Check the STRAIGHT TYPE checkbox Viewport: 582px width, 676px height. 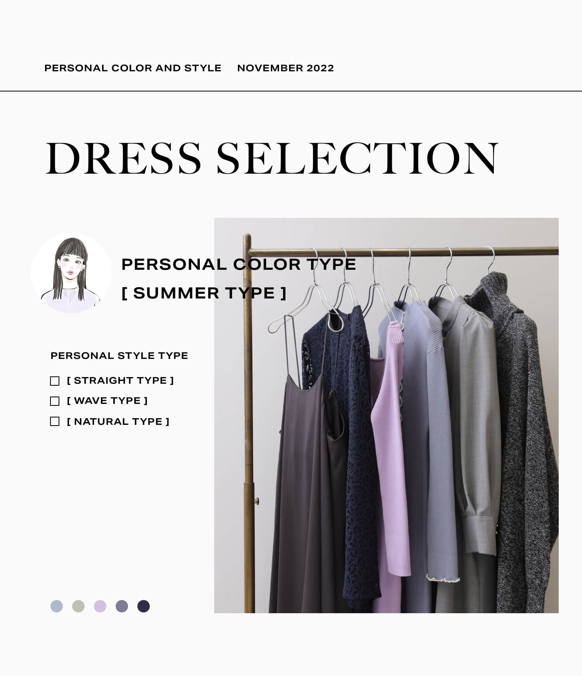55,381
